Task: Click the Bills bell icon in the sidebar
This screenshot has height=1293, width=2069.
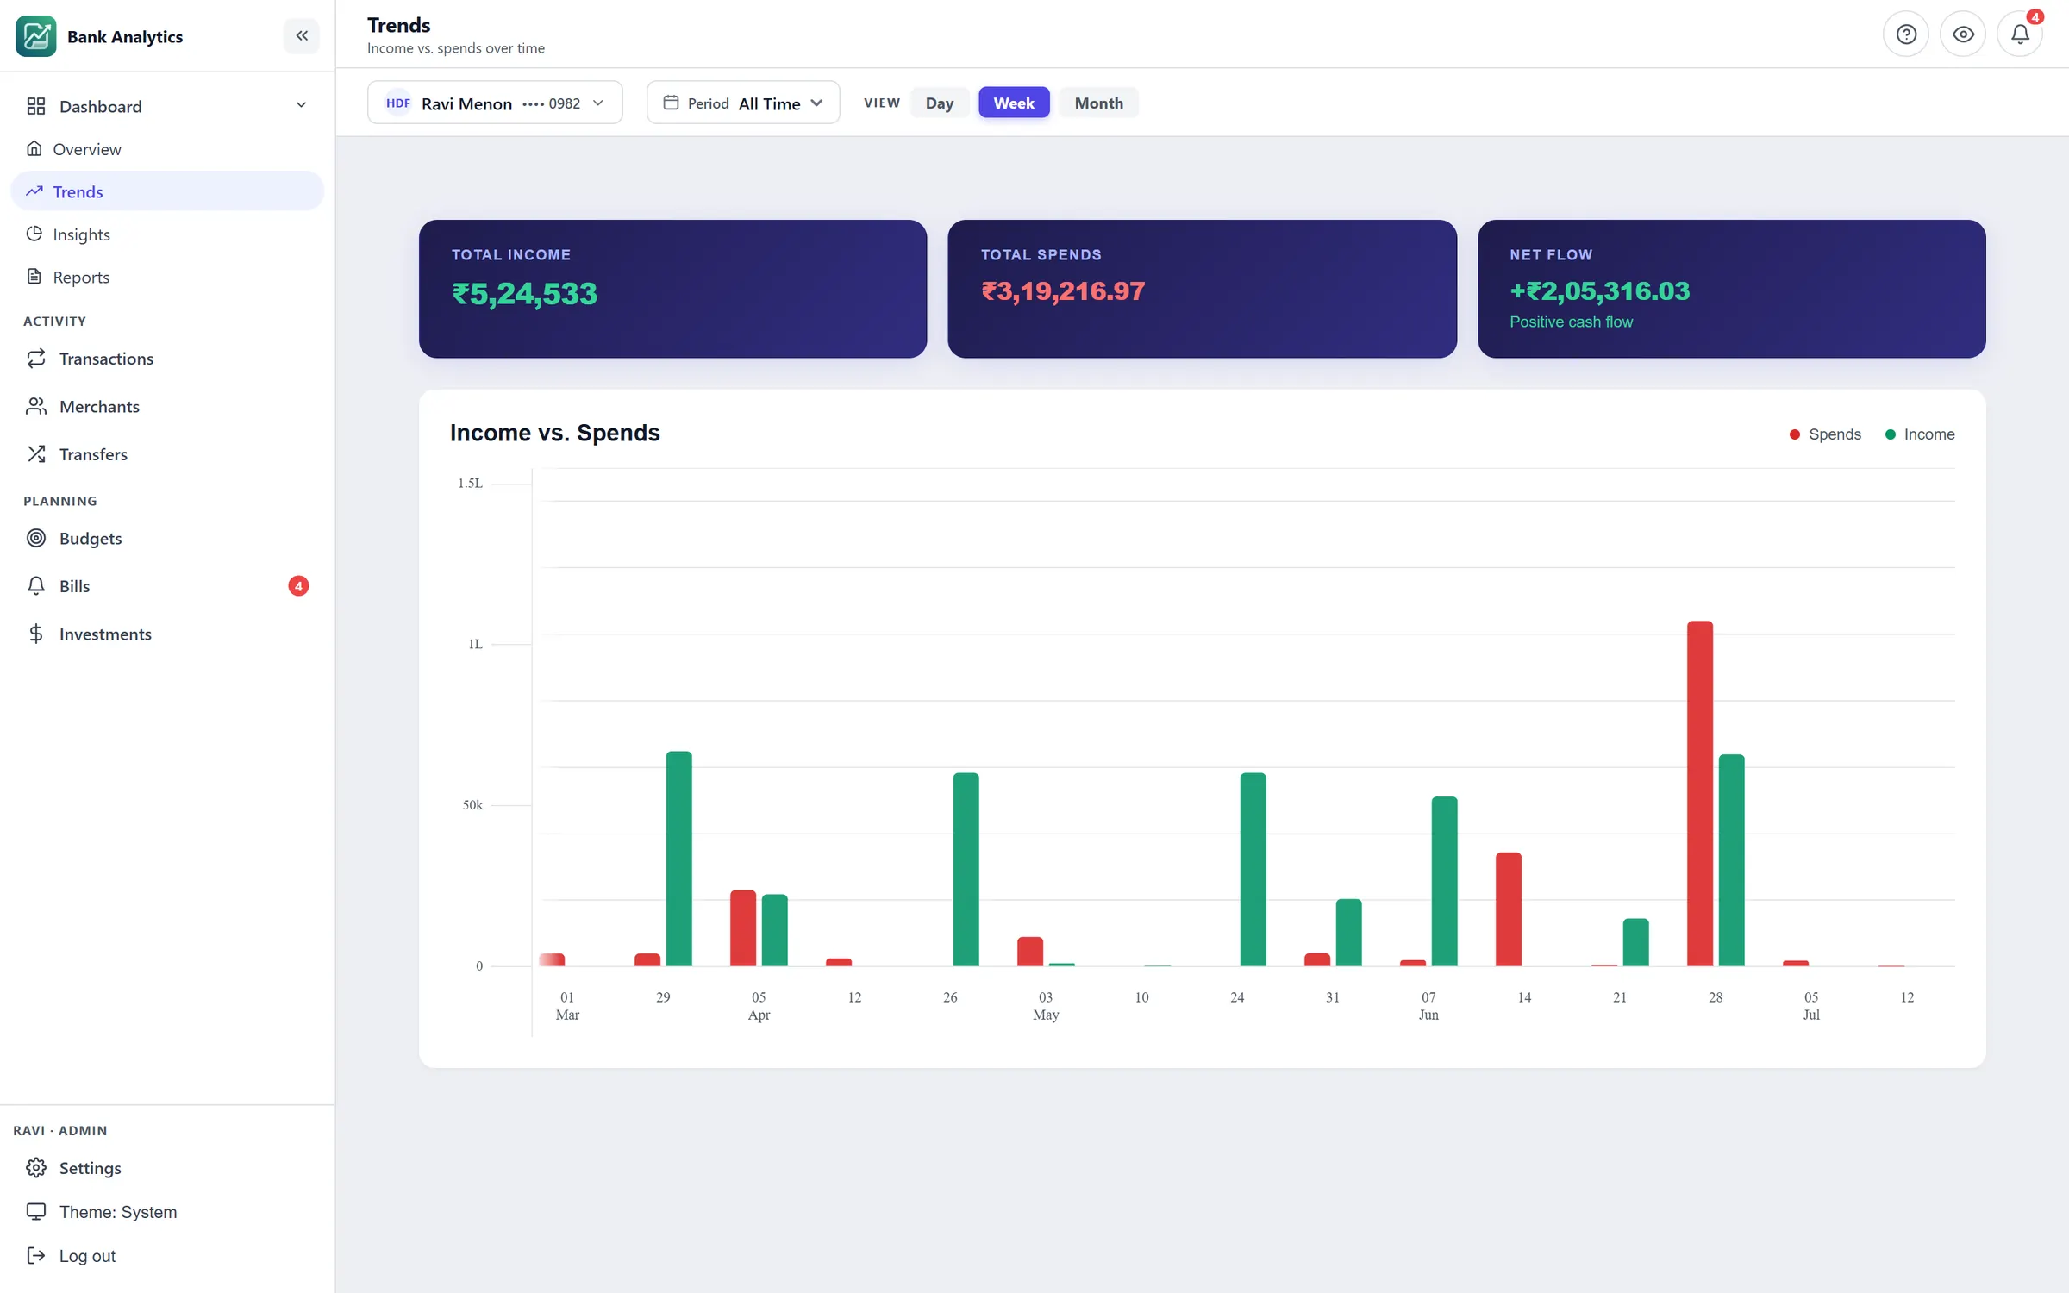Action: pyautogui.click(x=36, y=586)
